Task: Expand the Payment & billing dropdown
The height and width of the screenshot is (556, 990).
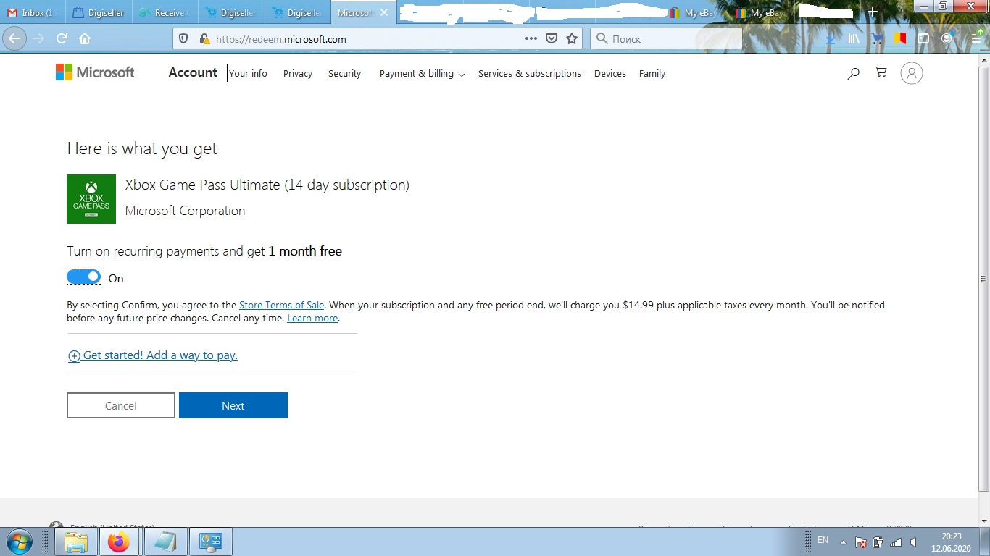Action: (x=422, y=74)
